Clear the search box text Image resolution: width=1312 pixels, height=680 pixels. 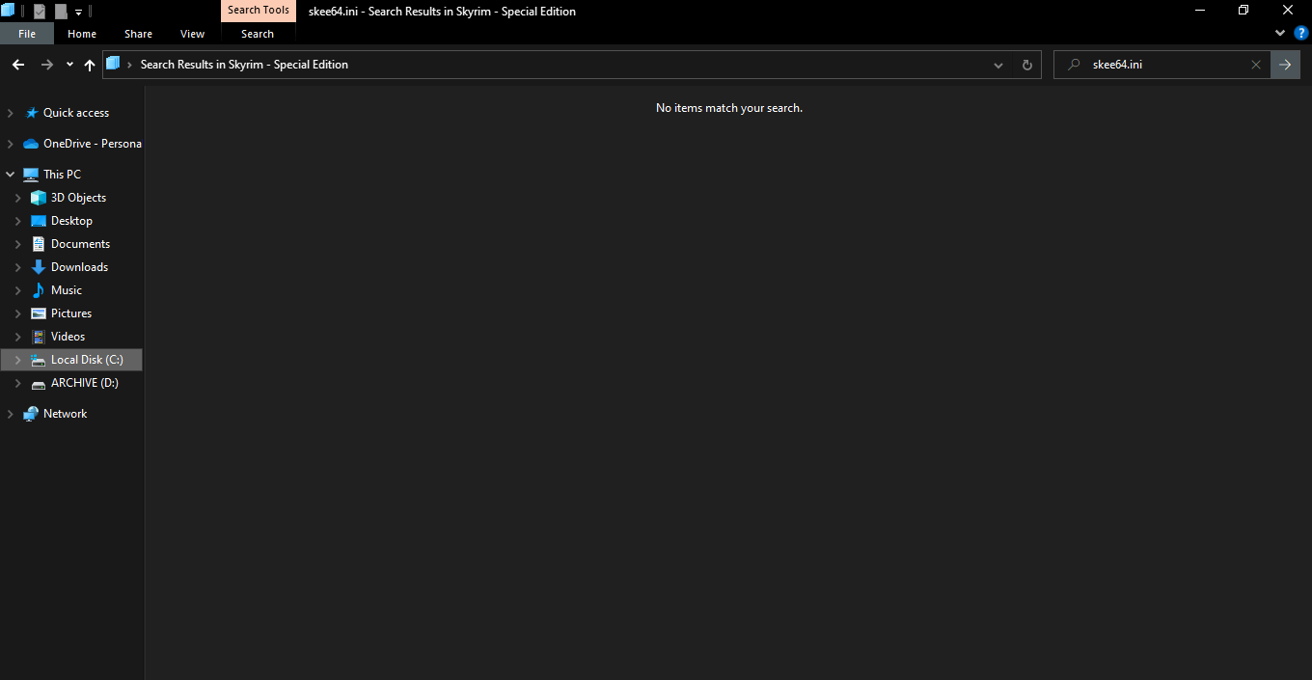1255,65
